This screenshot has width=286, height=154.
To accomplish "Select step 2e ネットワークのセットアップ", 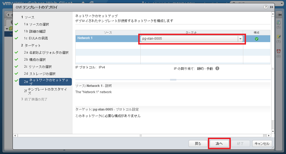I will [45, 82].
